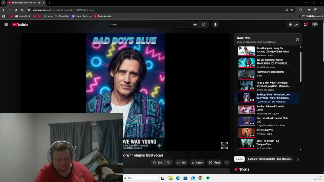
Task: Click the search magnifier button
Action: pyautogui.click(x=204, y=25)
